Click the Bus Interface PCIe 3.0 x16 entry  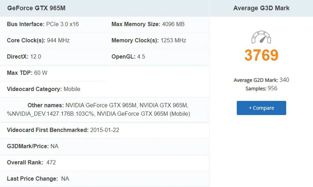43,24
